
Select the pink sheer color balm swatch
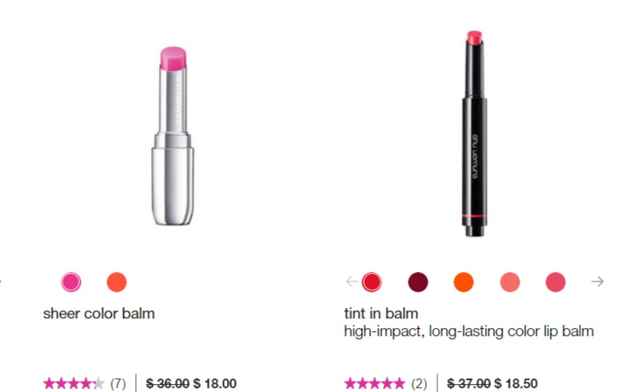pyautogui.click(x=71, y=282)
